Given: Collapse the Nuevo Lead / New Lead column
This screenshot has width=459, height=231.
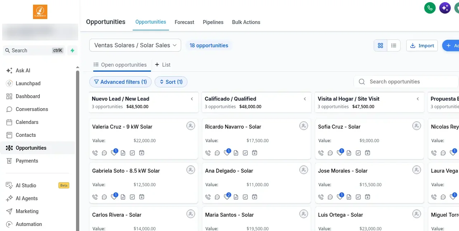Looking at the screenshot, I should click(192, 99).
